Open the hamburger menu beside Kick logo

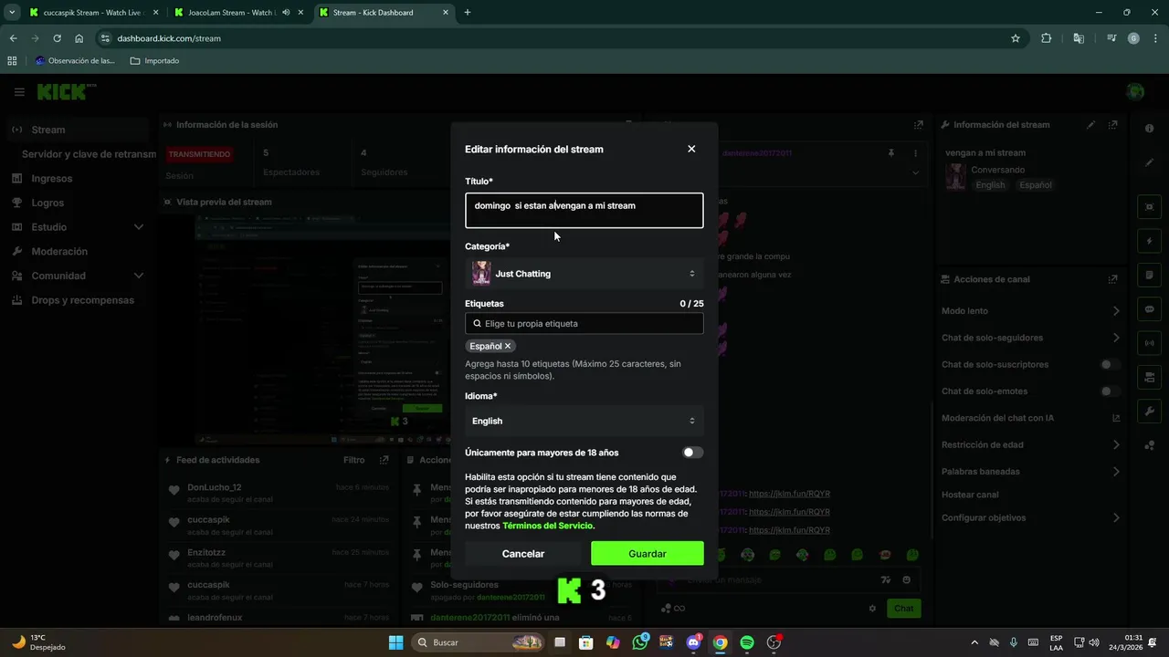point(19,92)
